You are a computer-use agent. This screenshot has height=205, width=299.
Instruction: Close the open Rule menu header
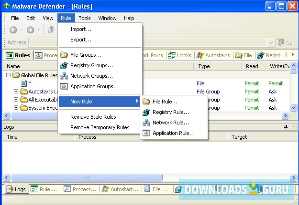tap(66, 18)
